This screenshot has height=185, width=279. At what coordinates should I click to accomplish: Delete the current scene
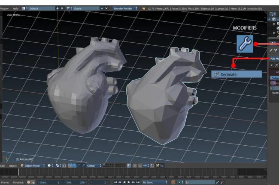click(x=106, y=8)
